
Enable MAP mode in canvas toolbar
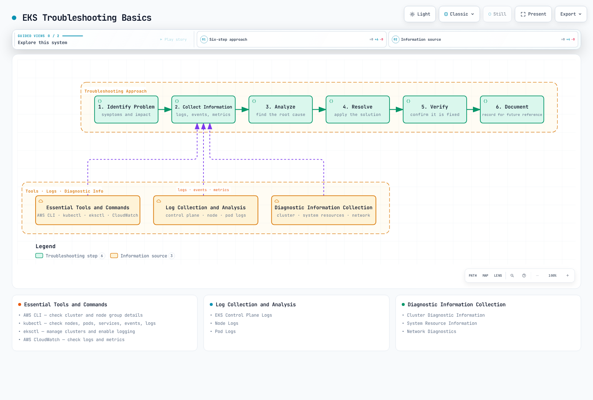485,276
